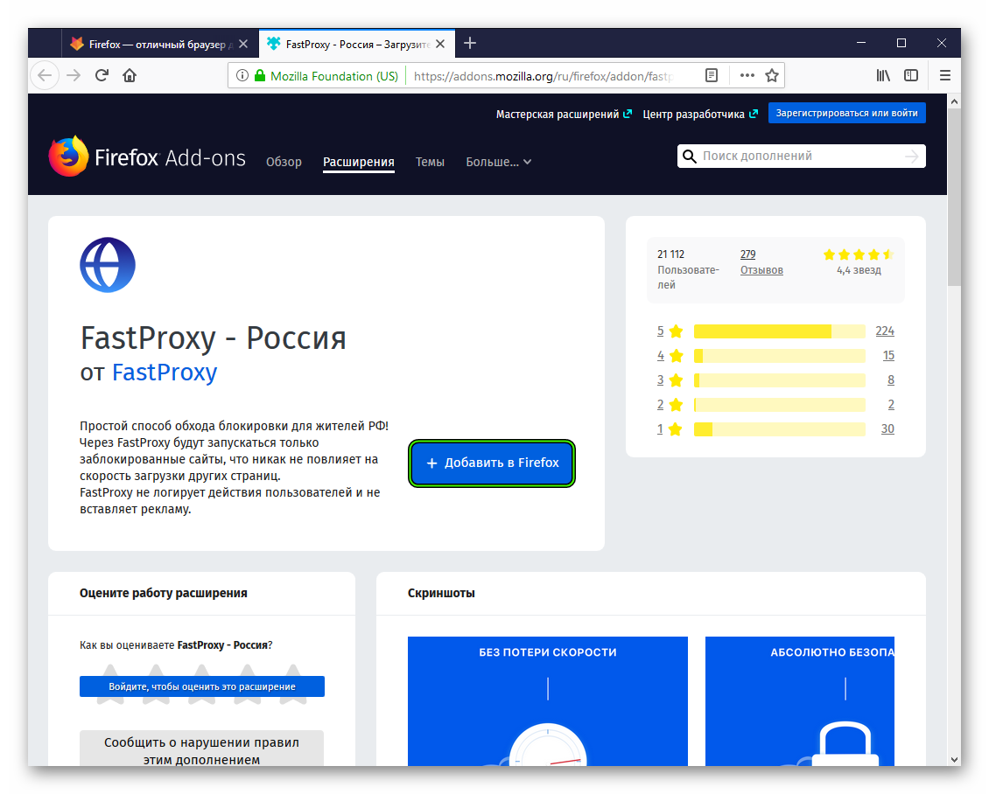This screenshot has width=989, height=794.
Task: Click the 1-star rating bar
Action: (780, 429)
